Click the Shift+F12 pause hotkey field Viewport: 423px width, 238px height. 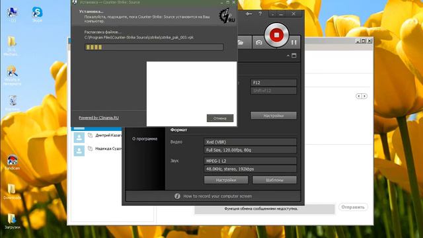coord(274,91)
